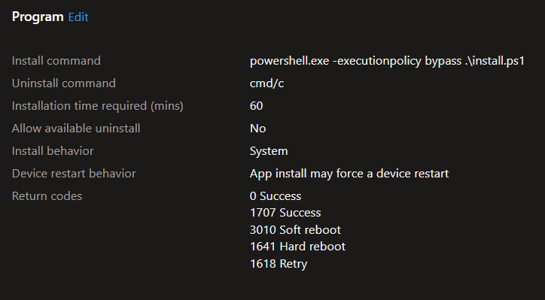Select the 60 minutes installation time value

click(256, 106)
